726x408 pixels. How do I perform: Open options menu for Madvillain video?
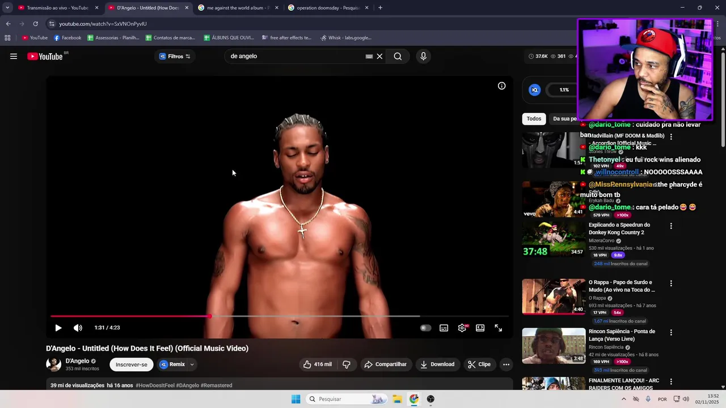pos(671,137)
